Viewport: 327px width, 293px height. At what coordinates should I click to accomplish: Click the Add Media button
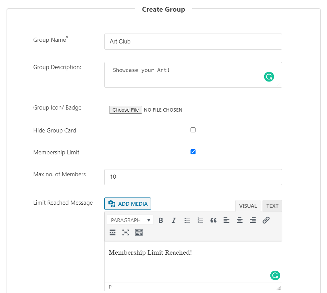click(127, 203)
